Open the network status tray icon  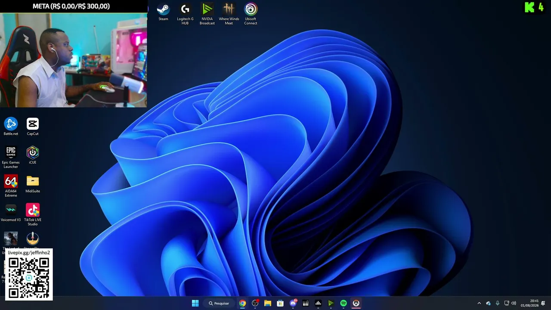tap(507, 303)
